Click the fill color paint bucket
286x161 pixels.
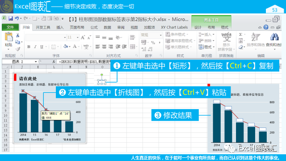66,47
